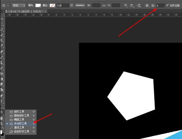Select the Gradient tool
The width and height of the screenshot is (182, 139).
(x=2, y=79)
